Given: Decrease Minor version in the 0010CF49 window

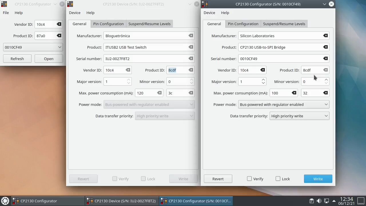Looking at the screenshot, I should 326,83.
